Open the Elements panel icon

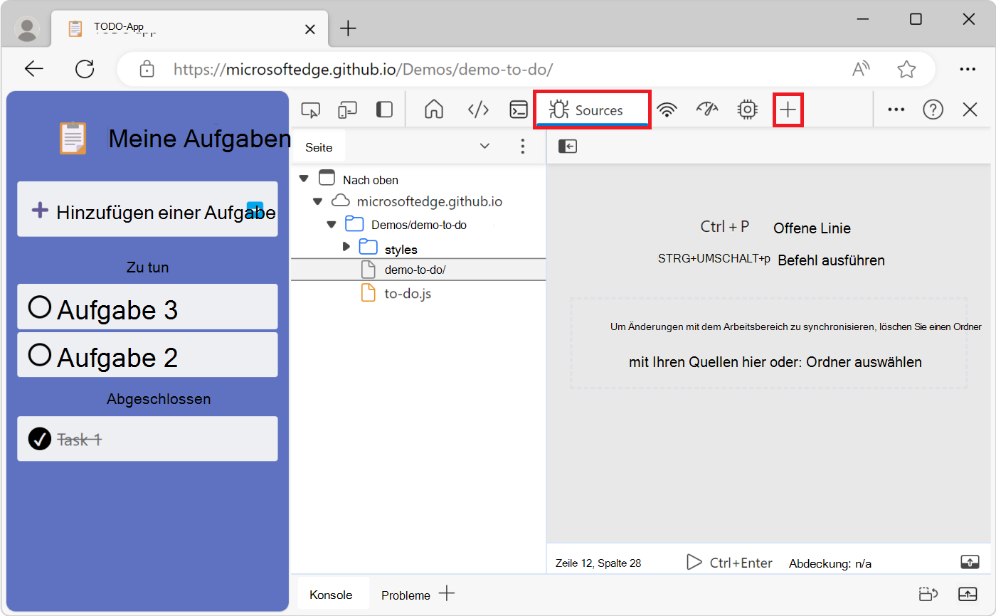coord(477,110)
